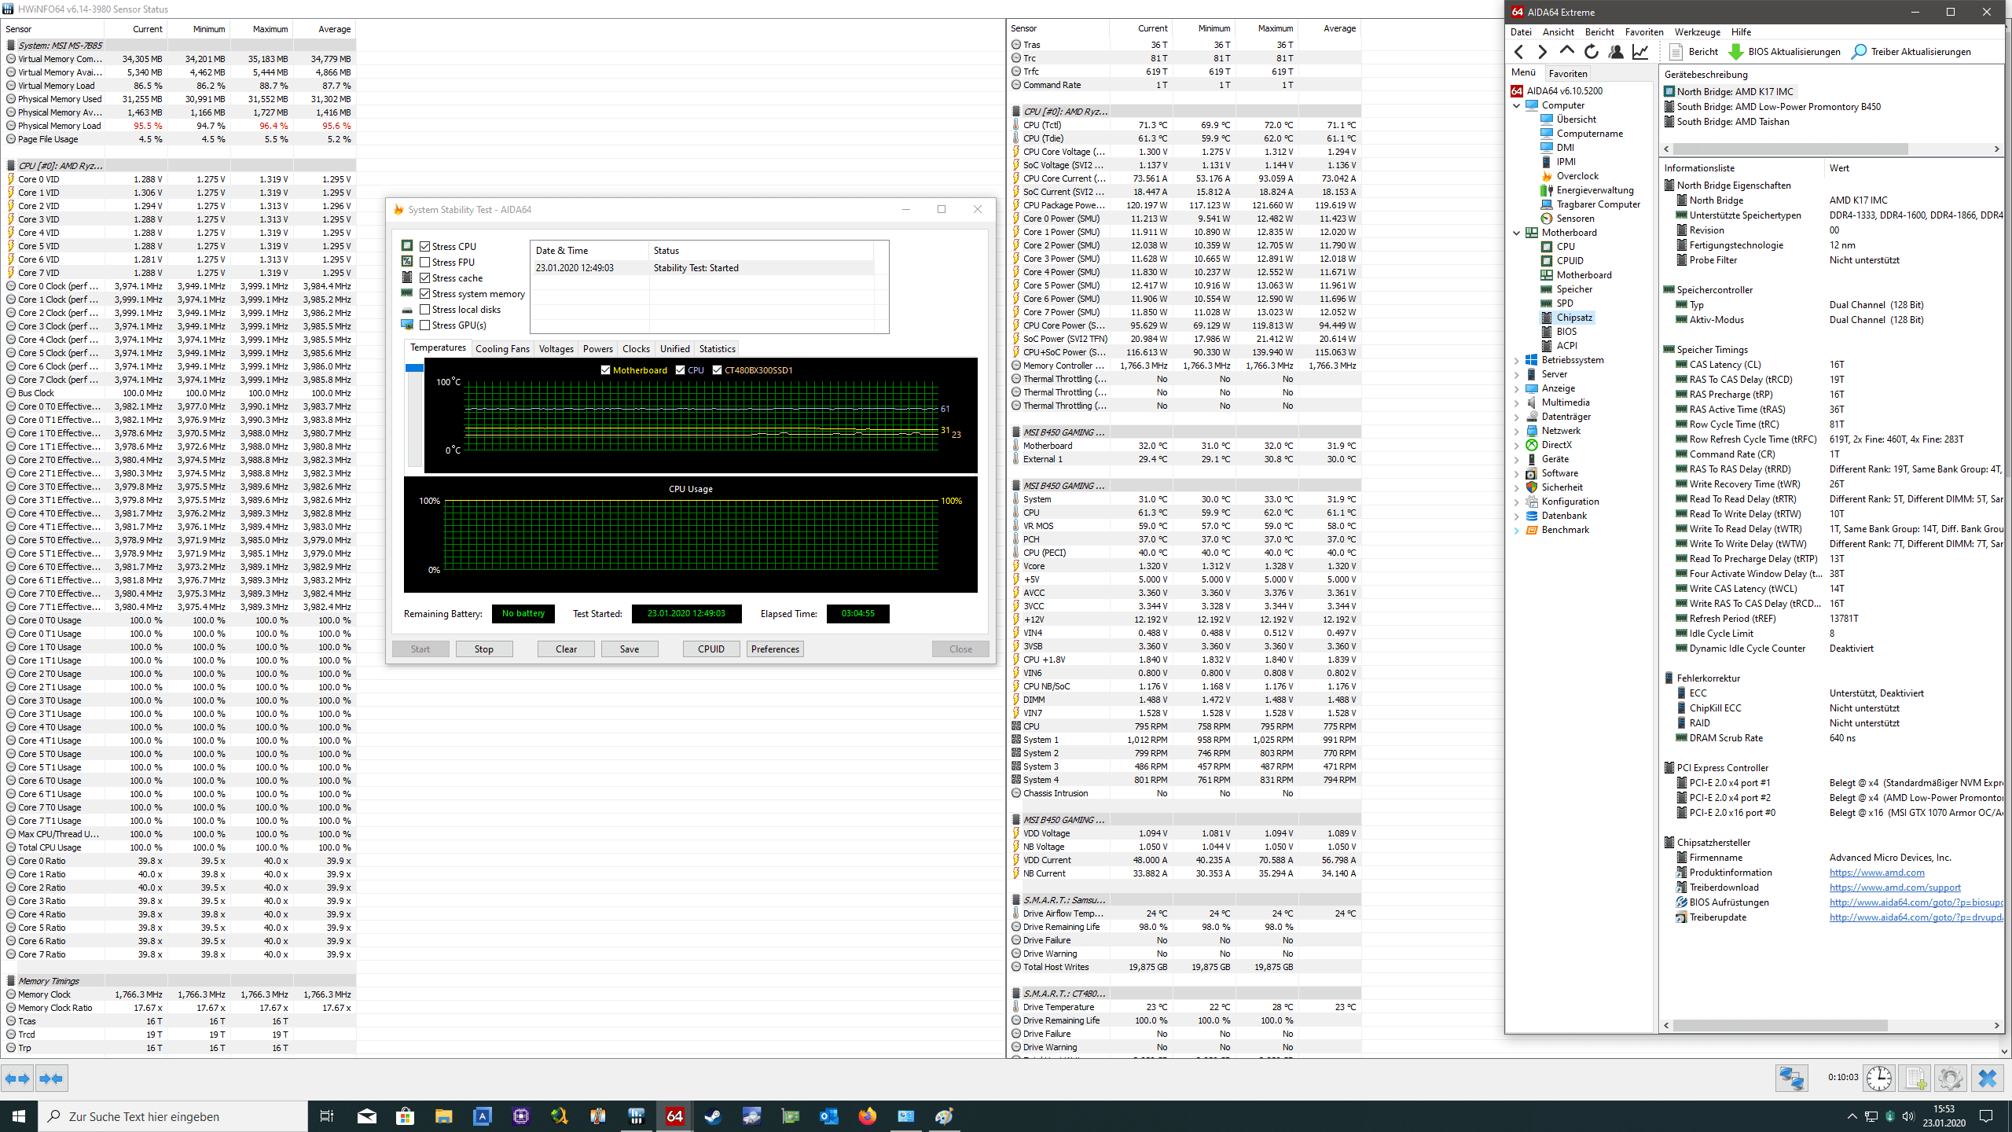Expand the Netzwerk tree node

1517,431
